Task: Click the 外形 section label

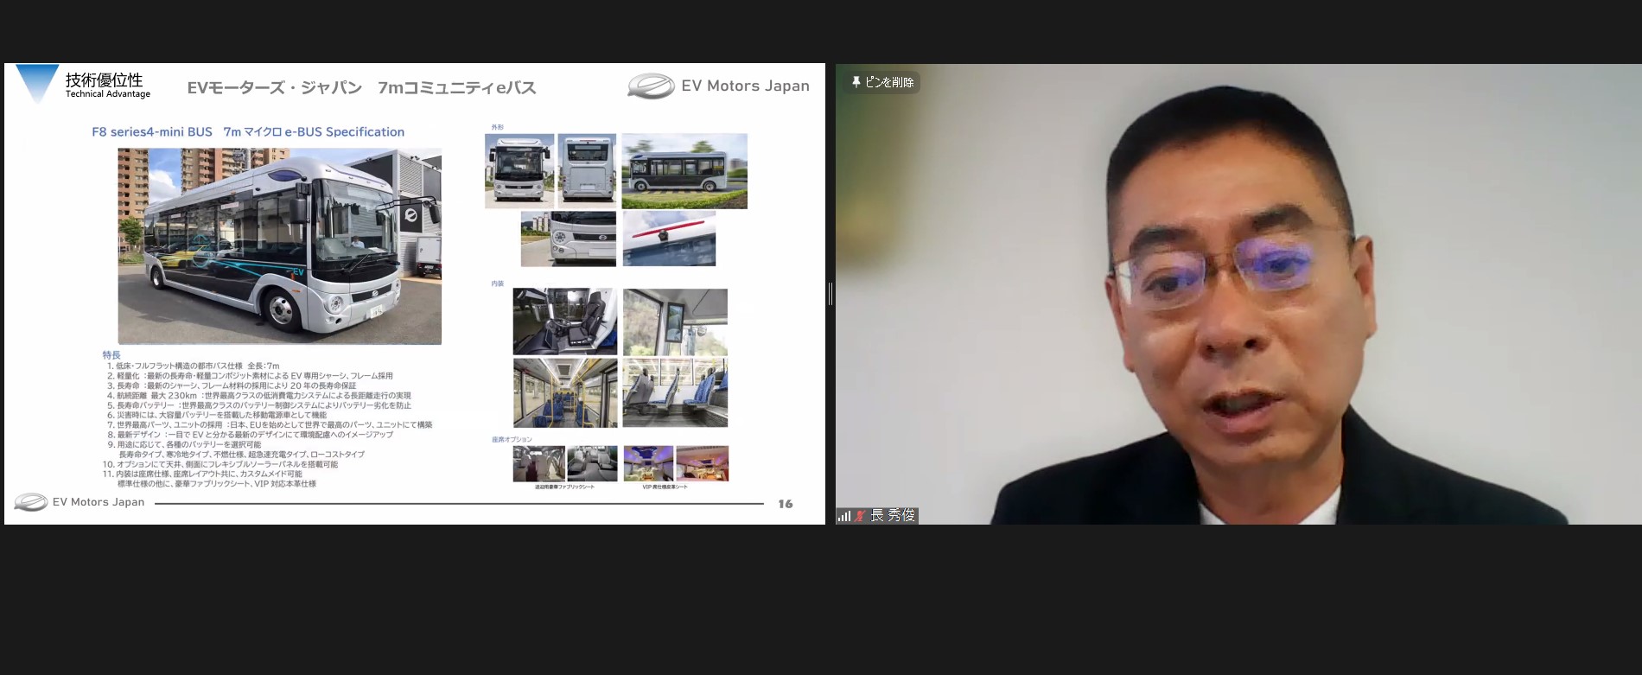Action: coord(498,127)
